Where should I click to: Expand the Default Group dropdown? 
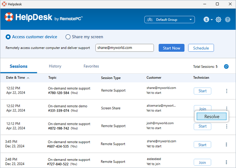(x=169, y=20)
